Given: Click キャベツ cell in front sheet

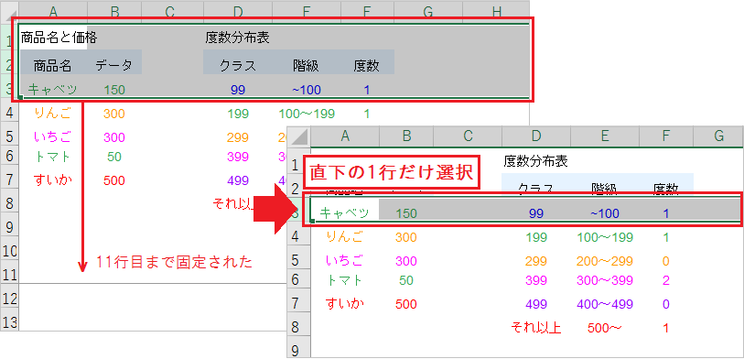Looking at the screenshot, I should (344, 212).
